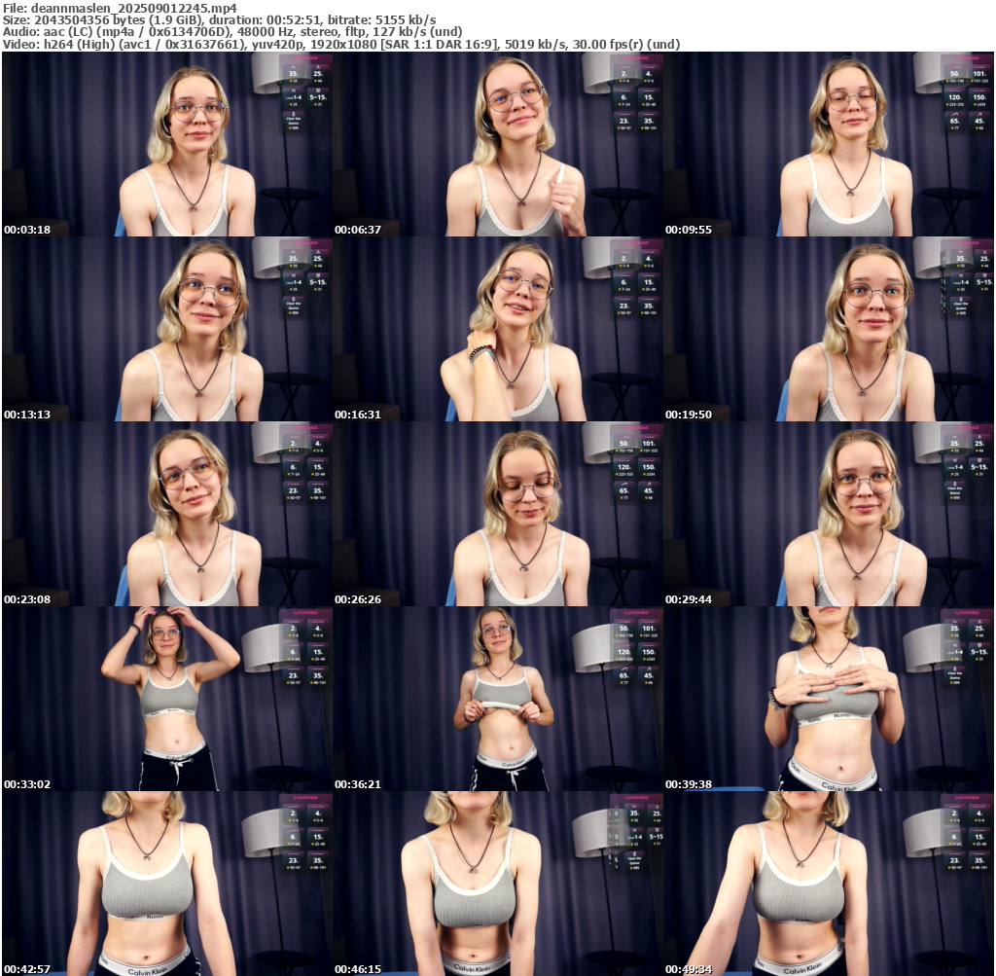This screenshot has width=996, height=976.
Task: Open the frame marked 00:42:57
Action: pos(166,884)
